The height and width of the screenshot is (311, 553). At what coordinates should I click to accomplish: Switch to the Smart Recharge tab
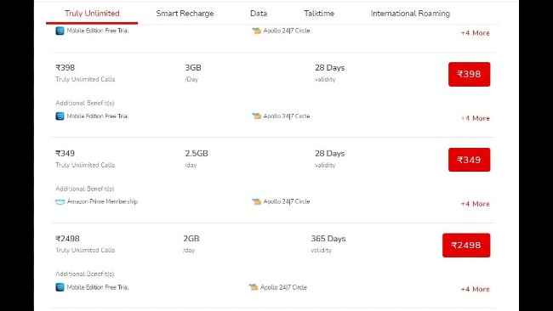coord(185,14)
